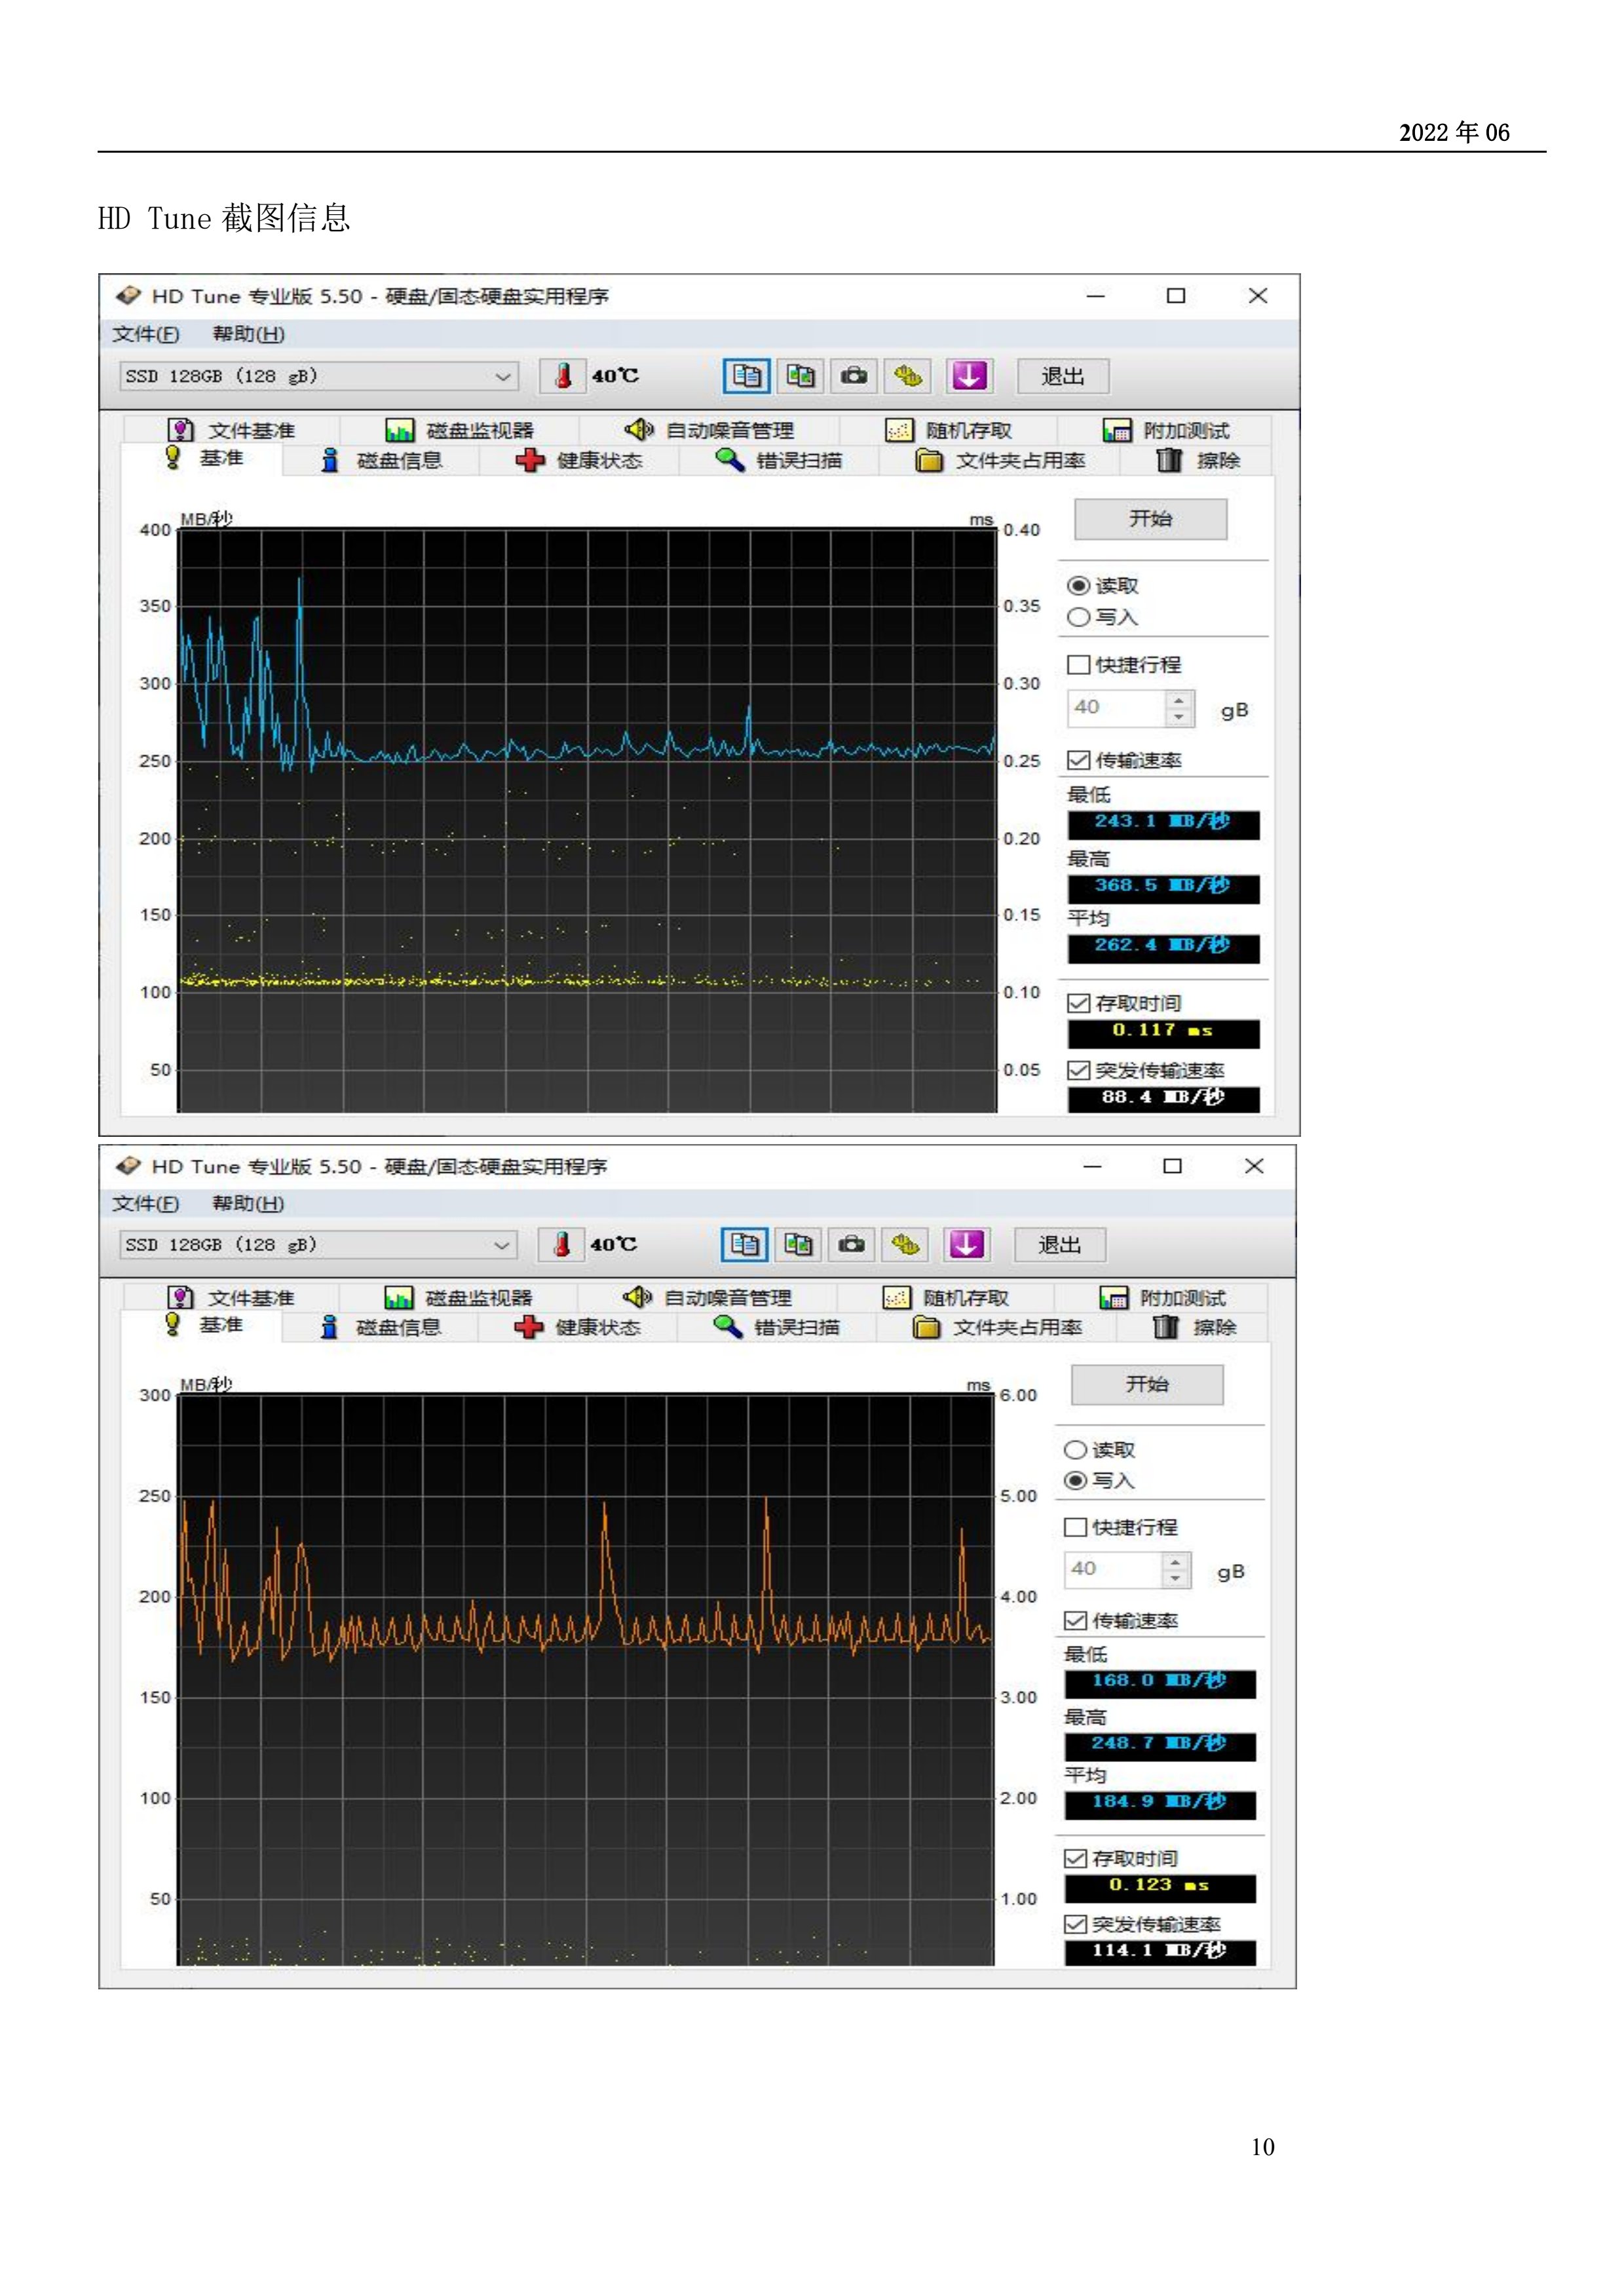
Task: Select 读取 radio button in top window
Action: coord(1078,586)
